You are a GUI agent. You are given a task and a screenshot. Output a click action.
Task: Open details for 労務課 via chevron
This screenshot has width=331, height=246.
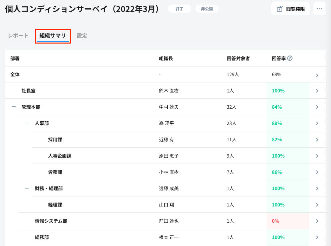pyautogui.click(x=317, y=172)
